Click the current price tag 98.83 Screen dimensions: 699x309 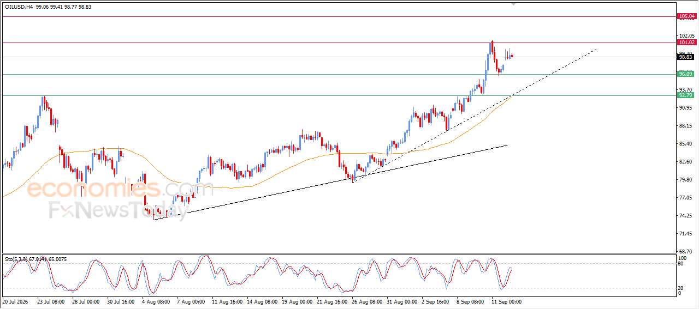point(686,57)
